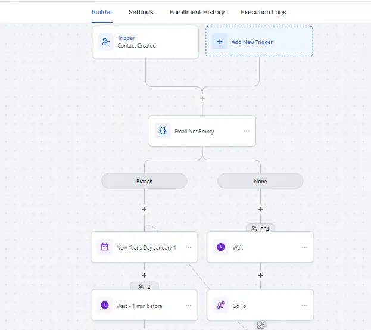Image resolution: width=371 pixels, height=330 pixels.
Task: Select the Branch path label
Action: tap(144, 181)
